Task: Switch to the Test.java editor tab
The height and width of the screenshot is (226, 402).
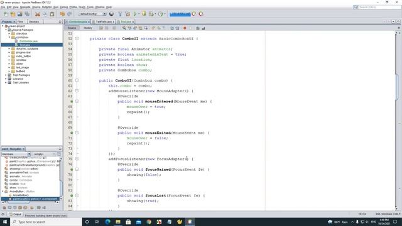Action: click(126, 22)
